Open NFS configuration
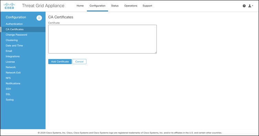 tap(8, 78)
